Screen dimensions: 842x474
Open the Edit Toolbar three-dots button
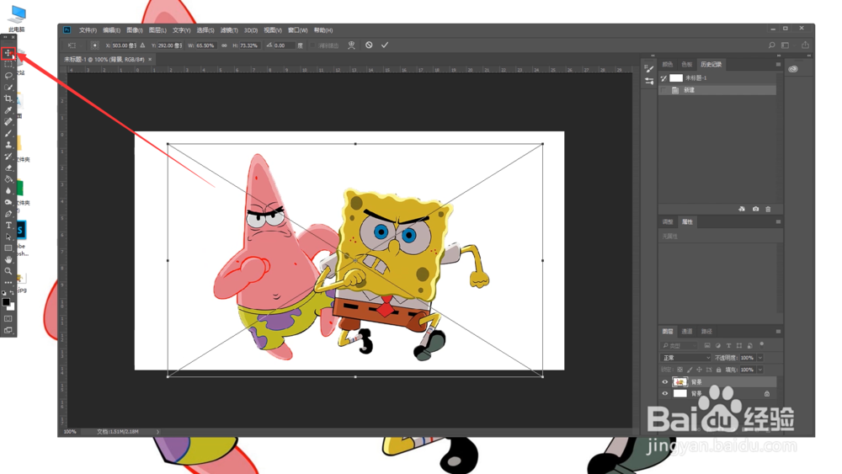click(8, 282)
